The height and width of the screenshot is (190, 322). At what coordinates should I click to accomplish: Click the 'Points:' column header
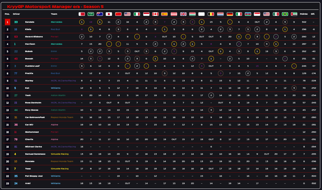click(x=304, y=14)
